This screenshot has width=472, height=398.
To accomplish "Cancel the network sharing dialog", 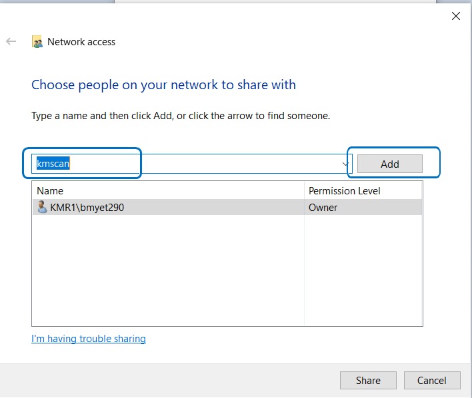I will [432, 381].
